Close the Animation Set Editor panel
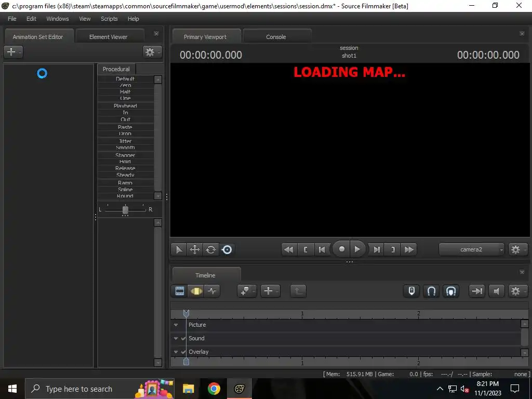 pyautogui.click(x=156, y=34)
